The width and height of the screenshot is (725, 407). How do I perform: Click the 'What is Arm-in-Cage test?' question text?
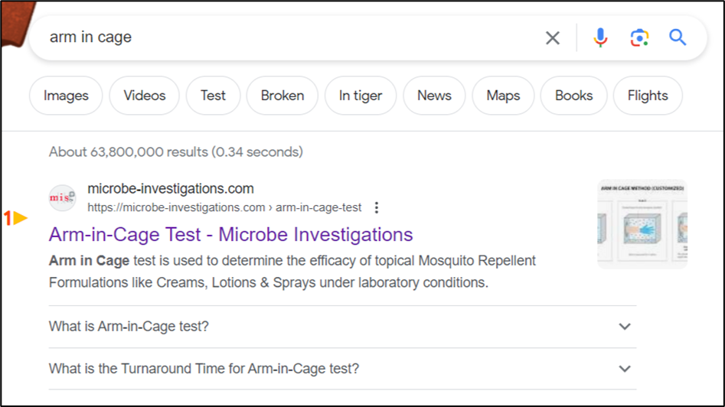point(129,327)
